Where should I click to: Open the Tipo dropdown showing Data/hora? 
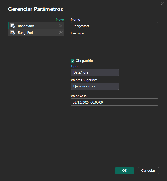[x=95, y=72]
